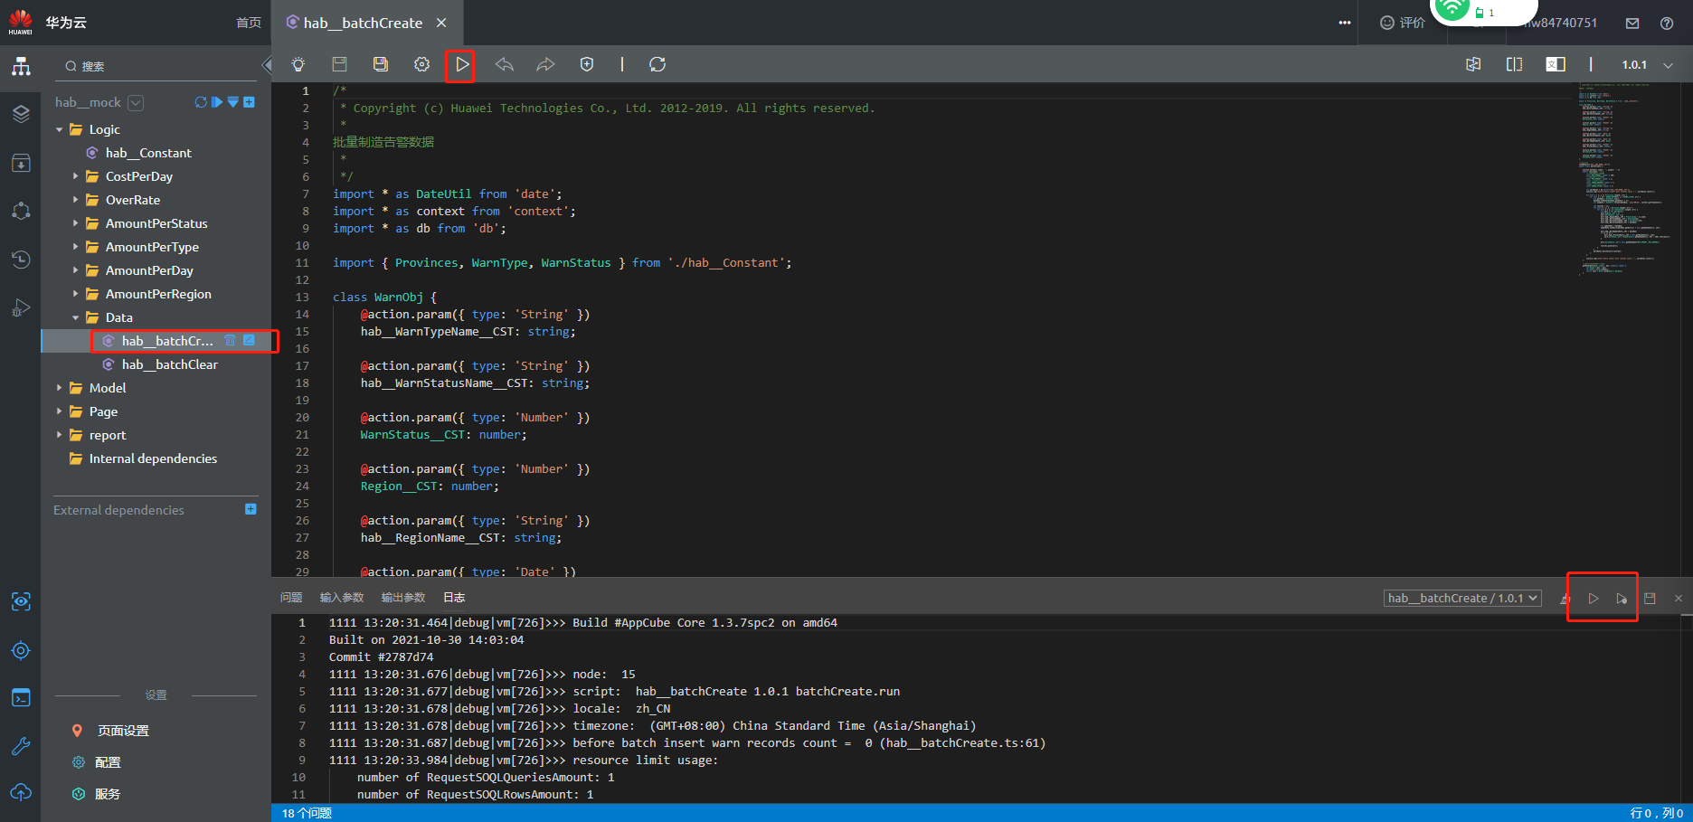Click the debug run icon in bottom panel
This screenshot has width=1693, height=822.
(x=1622, y=599)
